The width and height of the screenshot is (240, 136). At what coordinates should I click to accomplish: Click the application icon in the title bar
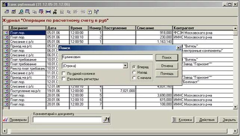point(5,4)
